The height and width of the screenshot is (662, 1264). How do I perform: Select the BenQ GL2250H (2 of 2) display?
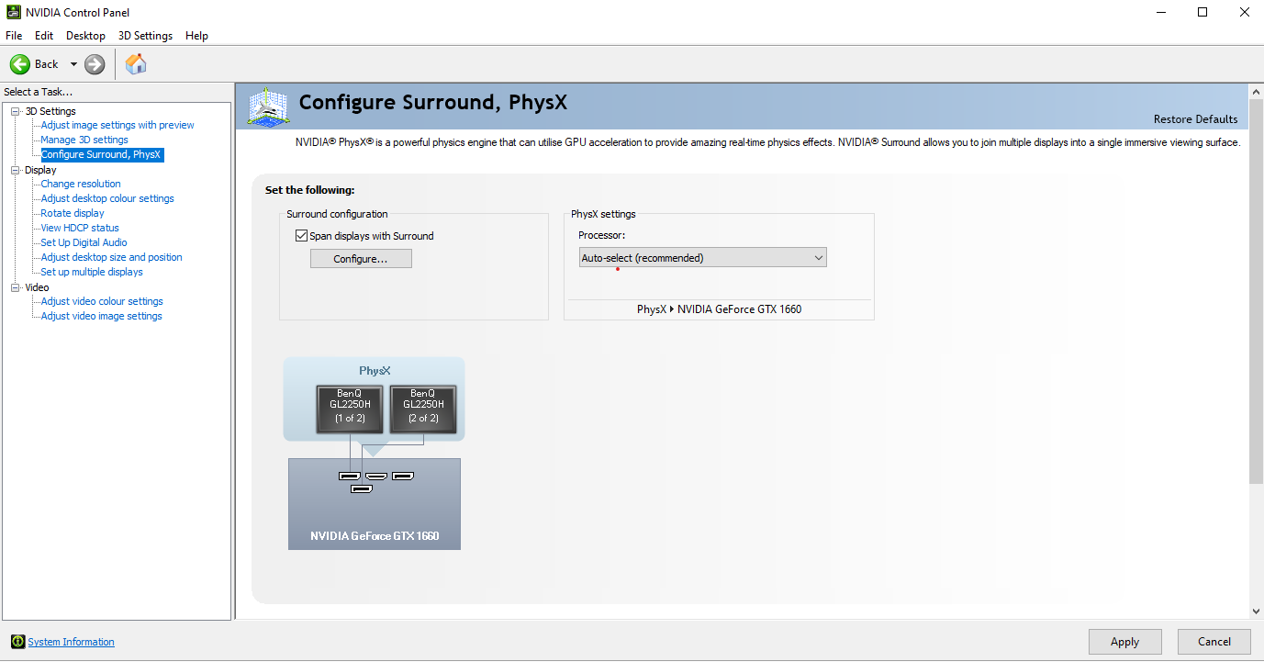(423, 409)
